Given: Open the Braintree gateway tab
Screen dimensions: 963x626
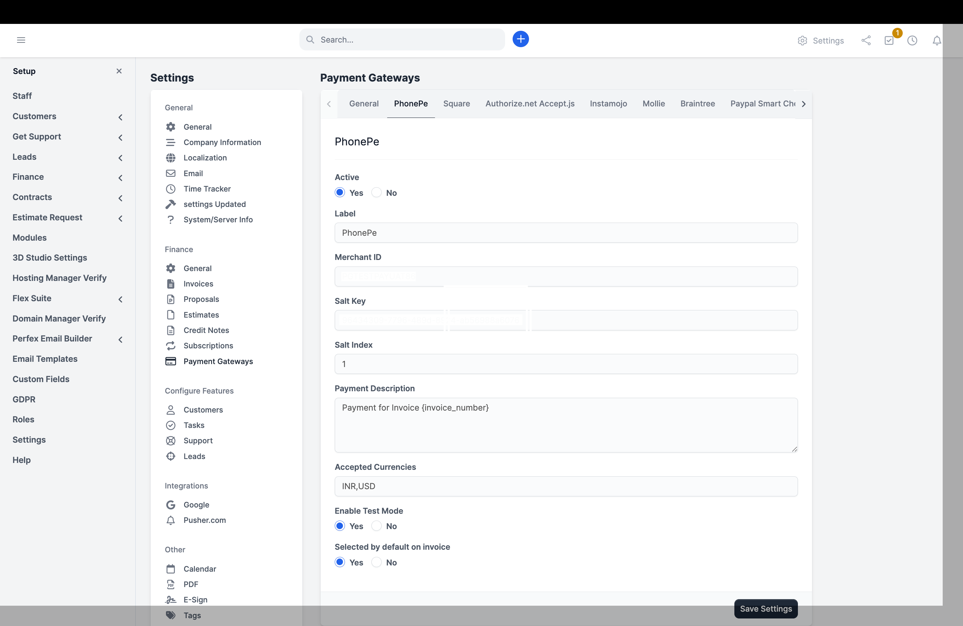Looking at the screenshot, I should point(697,103).
